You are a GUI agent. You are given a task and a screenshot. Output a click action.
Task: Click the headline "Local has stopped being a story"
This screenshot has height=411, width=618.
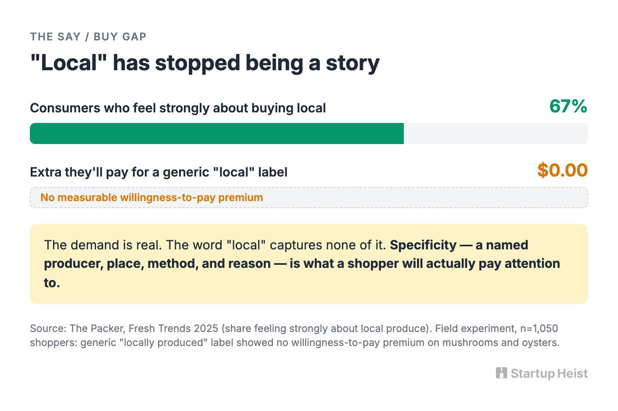(205, 63)
